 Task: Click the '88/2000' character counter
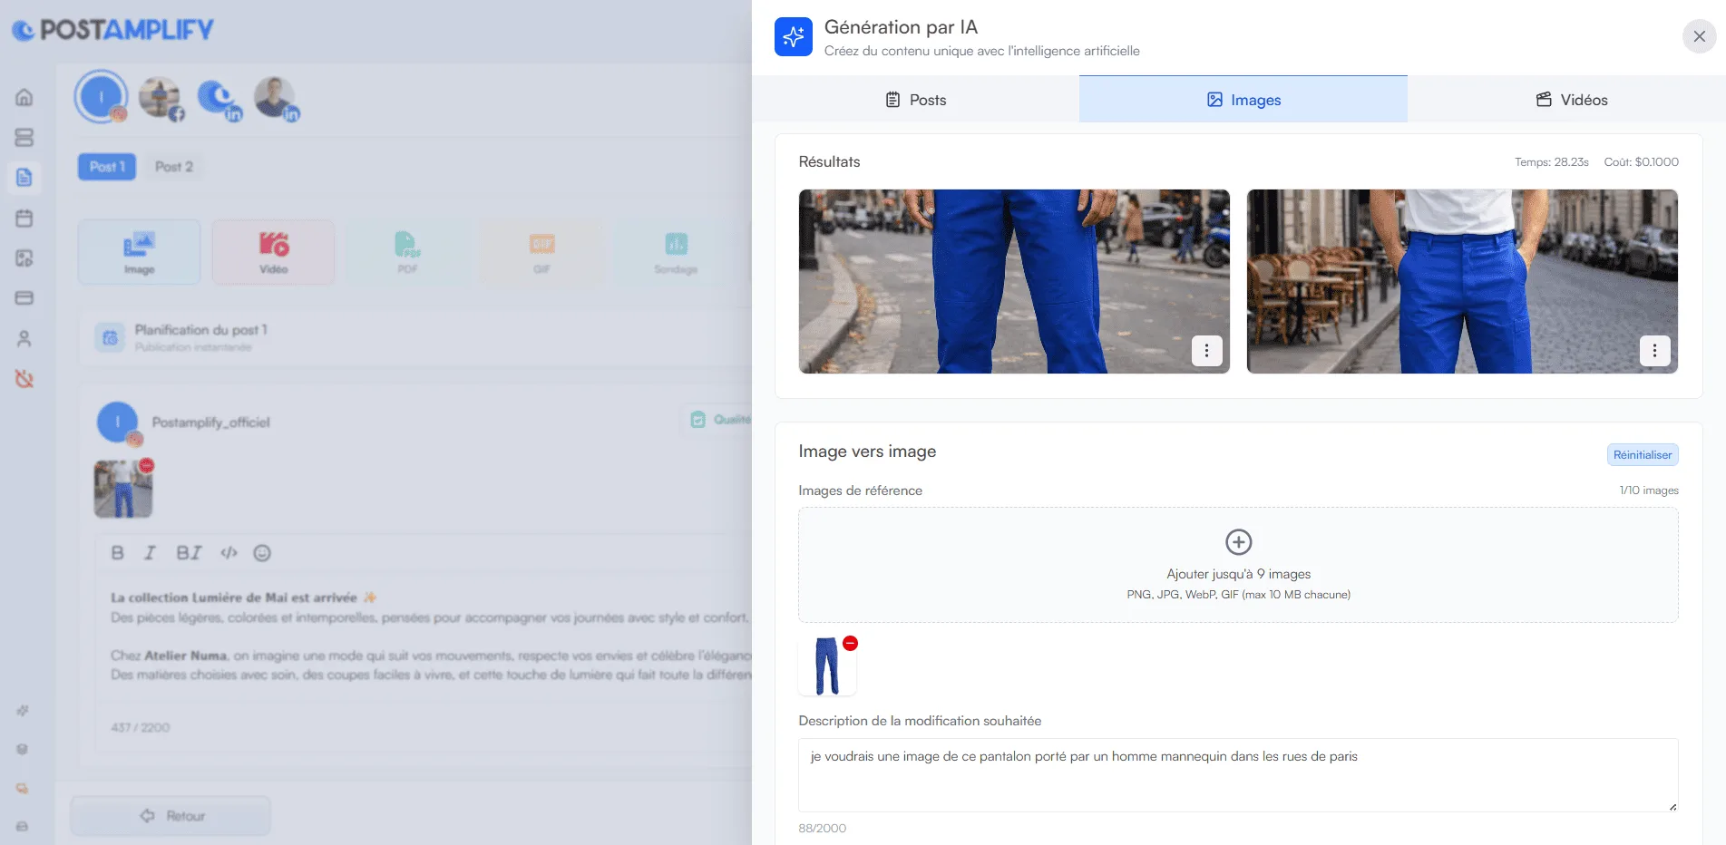822,829
